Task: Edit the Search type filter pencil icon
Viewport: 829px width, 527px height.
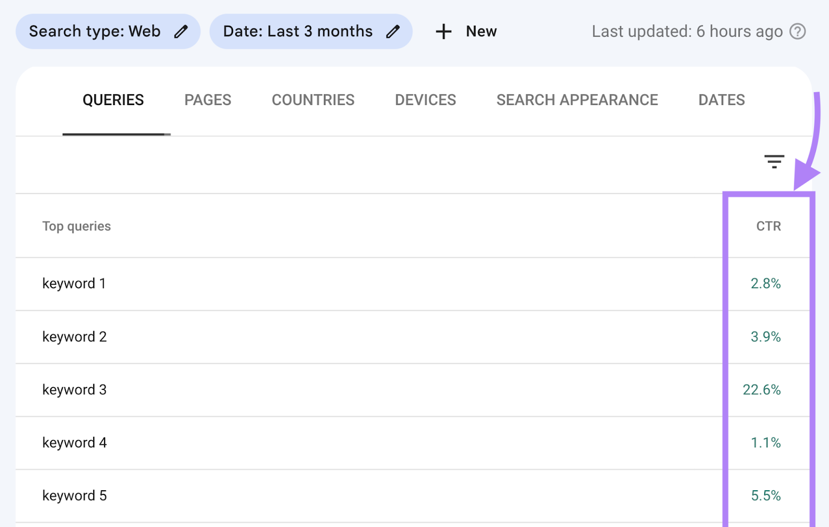Action: coord(181,31)
